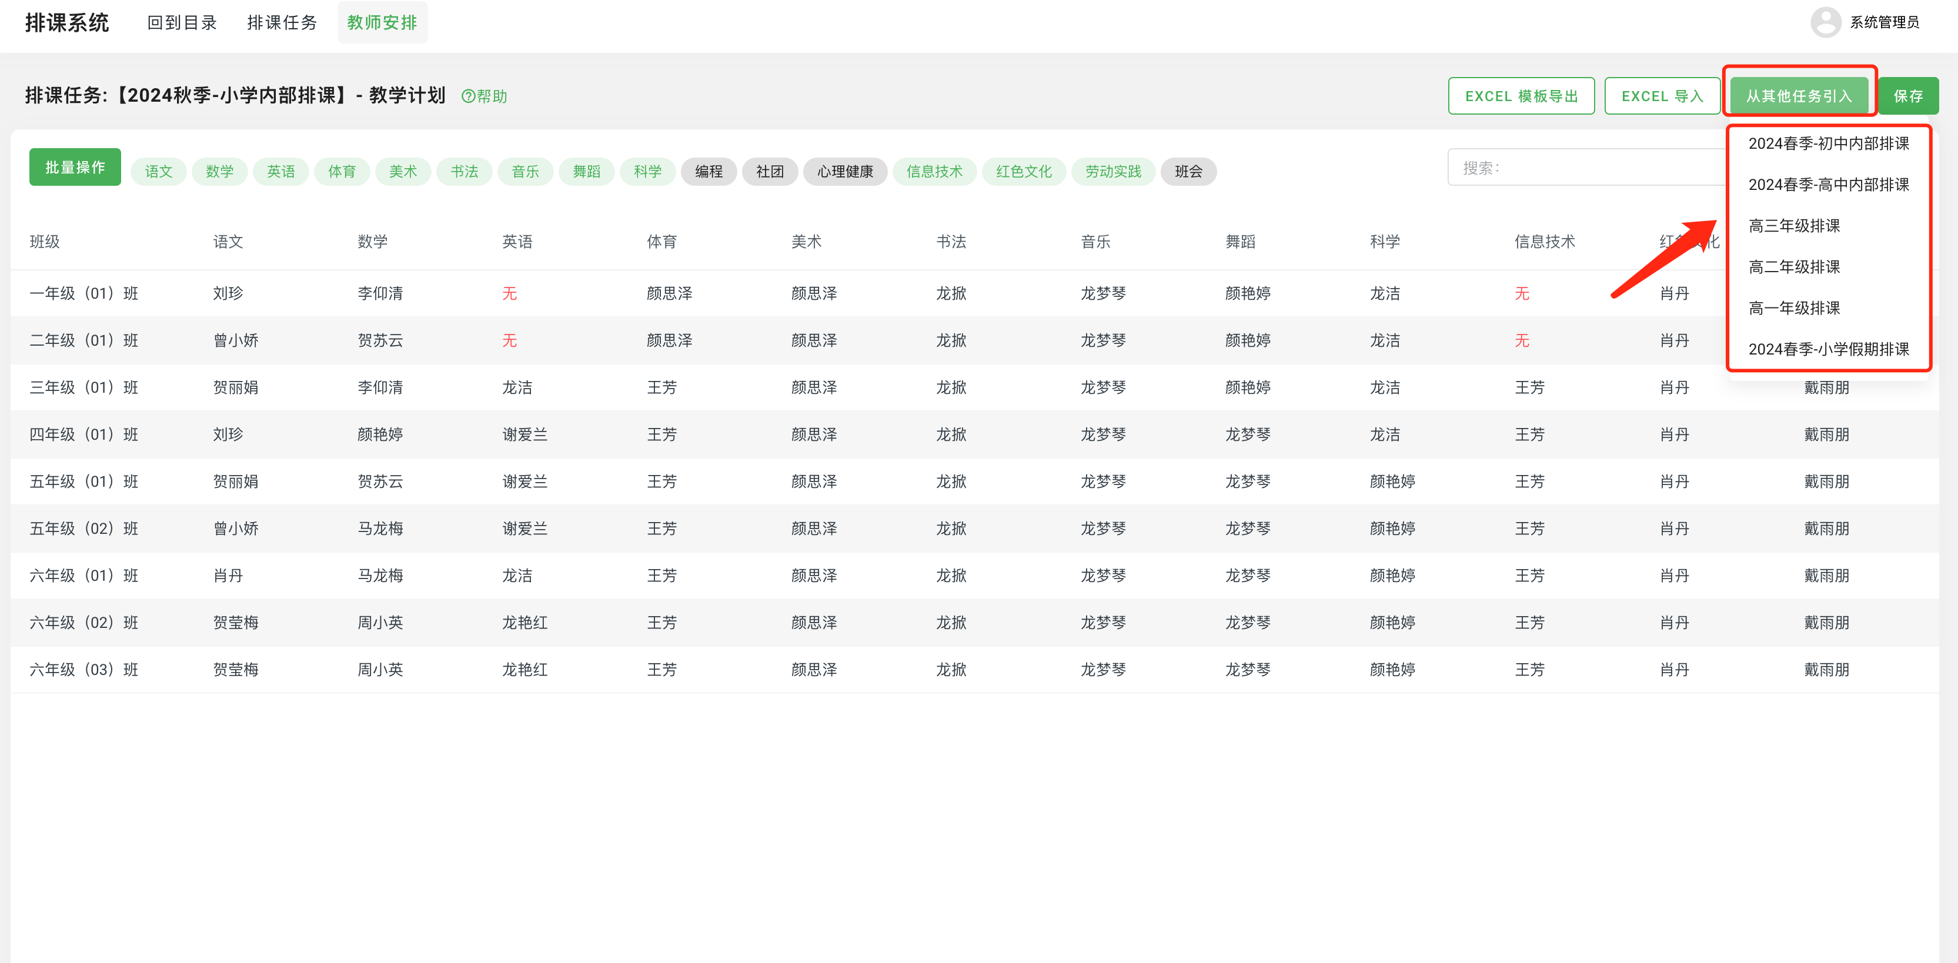The height and width of the screenshot is (963, 1958).
Task: Select 2024春季-初中内部排课 from dropdown list
Action: [x=1828, y=143]
